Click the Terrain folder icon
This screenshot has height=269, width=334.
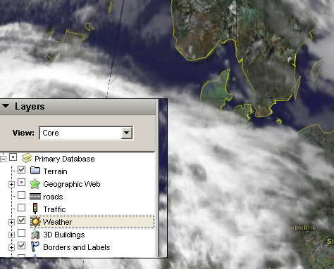point(35,170)
